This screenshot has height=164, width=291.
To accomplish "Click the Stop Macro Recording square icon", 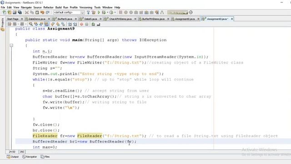I will 87,24.
